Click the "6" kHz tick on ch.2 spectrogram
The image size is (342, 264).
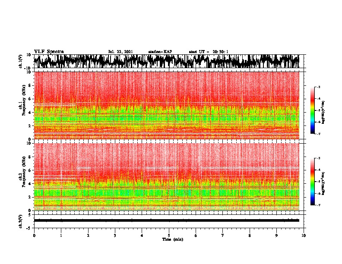click(x=30, y=170)
